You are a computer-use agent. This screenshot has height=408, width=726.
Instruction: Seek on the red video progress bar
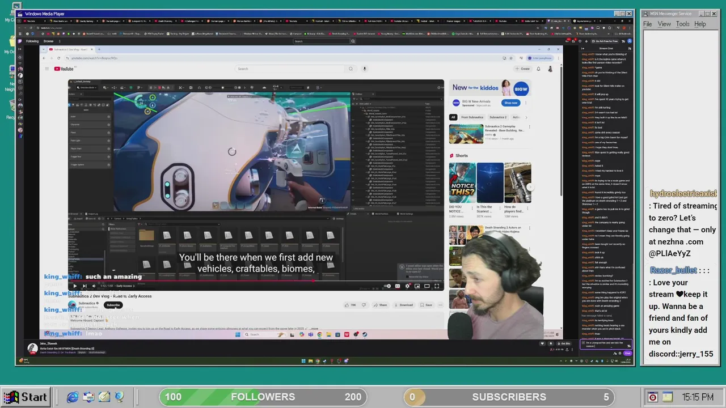click(x=256, y=280)
